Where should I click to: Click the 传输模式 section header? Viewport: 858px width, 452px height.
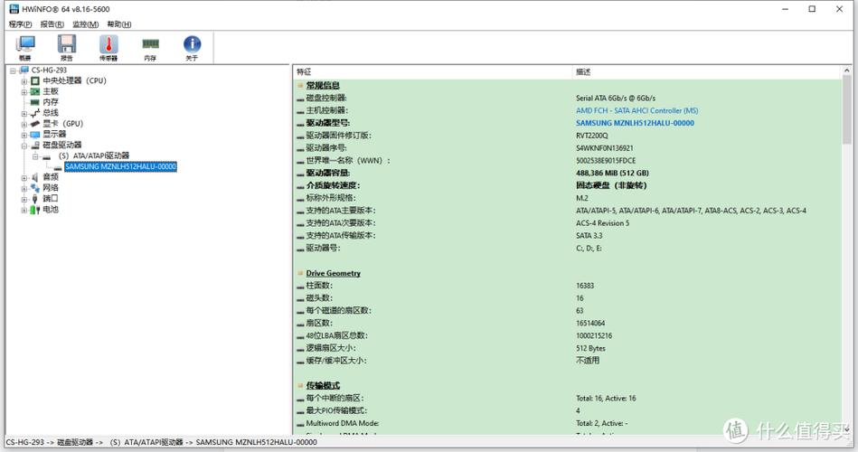coord(322,385)
